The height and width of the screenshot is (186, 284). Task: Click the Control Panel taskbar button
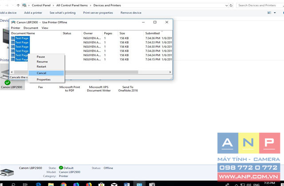[x=139, y=184]
